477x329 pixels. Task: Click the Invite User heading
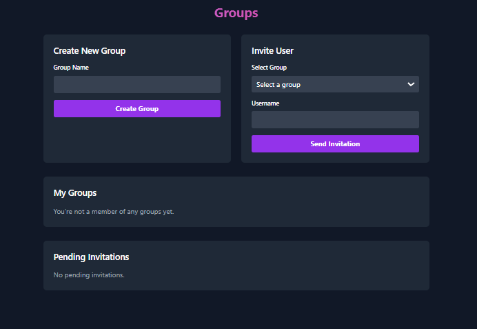coord(273,51)
